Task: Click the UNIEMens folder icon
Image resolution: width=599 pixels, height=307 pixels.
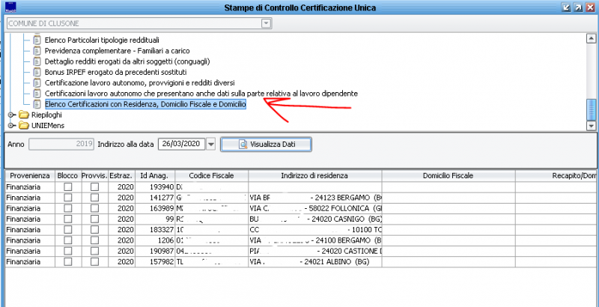Action: click(23, 126)
